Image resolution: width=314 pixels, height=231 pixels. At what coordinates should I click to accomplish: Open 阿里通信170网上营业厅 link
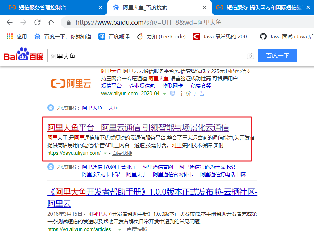coord(109,167)
